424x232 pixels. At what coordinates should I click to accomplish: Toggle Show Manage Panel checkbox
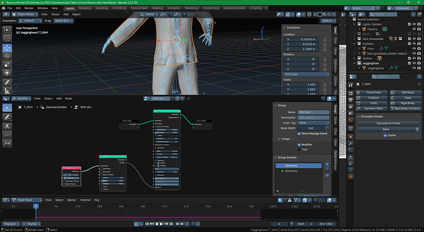[x=299, y=134]
